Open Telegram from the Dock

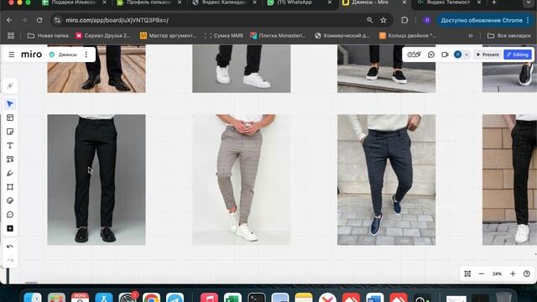pyautogui.click(x=175, y=297)
